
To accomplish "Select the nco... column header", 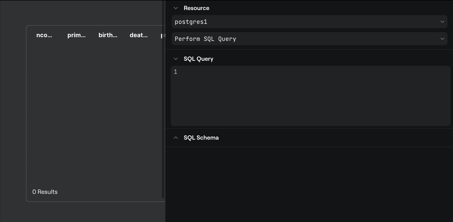I will tap(44, 35).
